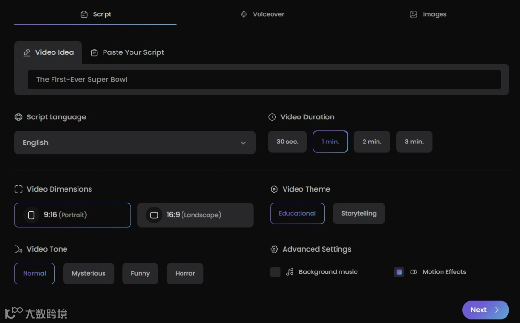The height and width of the screenshot is (323, 520).
Task: Pick the Mysterious video tone
Action: click(89, 273)
